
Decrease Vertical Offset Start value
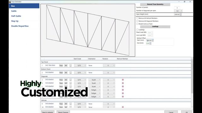153,41
